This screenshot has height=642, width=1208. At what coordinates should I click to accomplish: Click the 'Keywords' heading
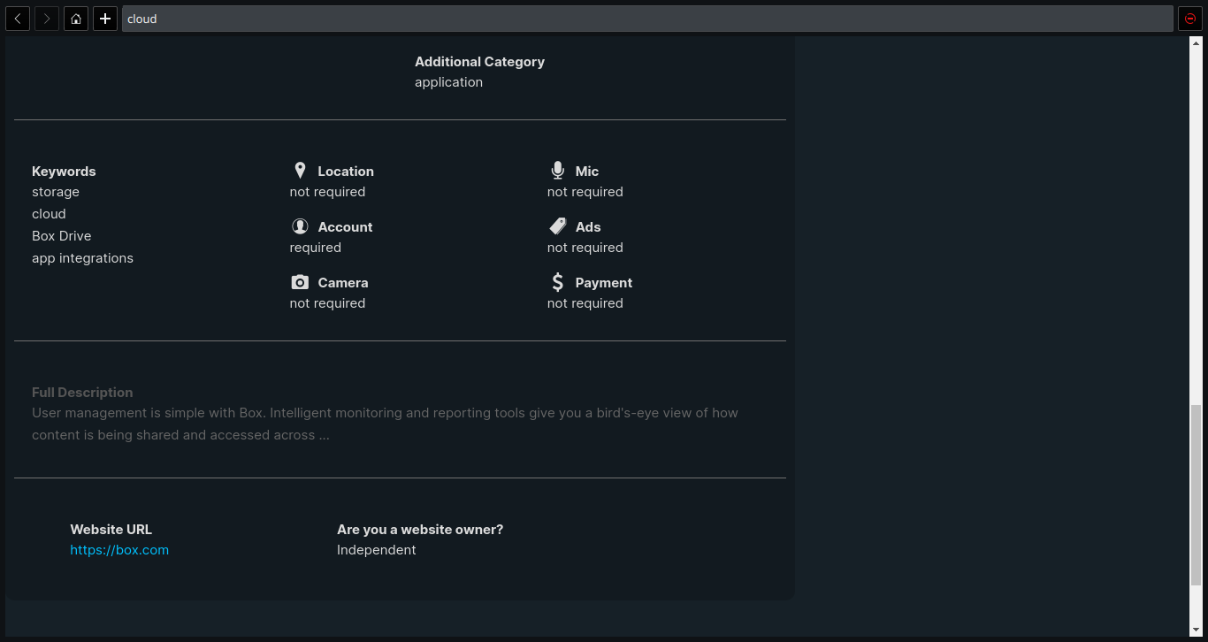(64, 172)
